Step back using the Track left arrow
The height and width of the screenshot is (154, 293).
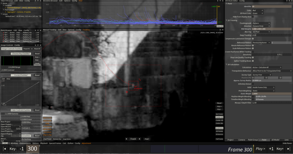[126, 139]
